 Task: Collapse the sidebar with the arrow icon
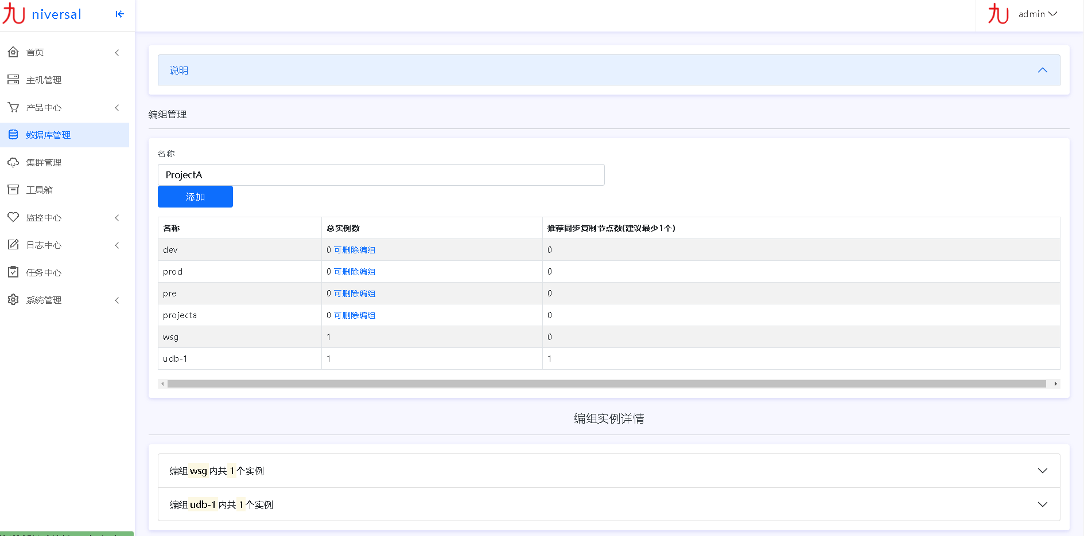119,14
